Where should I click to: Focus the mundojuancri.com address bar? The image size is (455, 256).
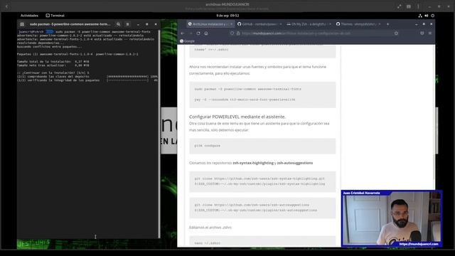tap(315, 33)
